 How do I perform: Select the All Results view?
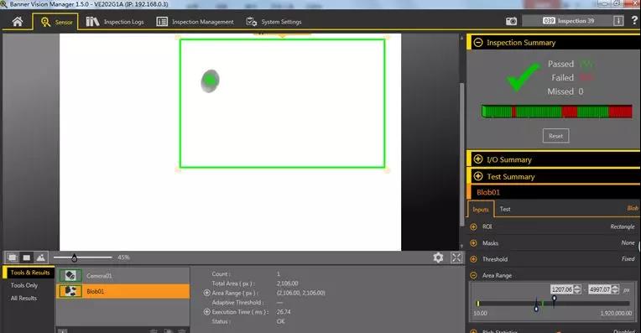pos(23,298)
